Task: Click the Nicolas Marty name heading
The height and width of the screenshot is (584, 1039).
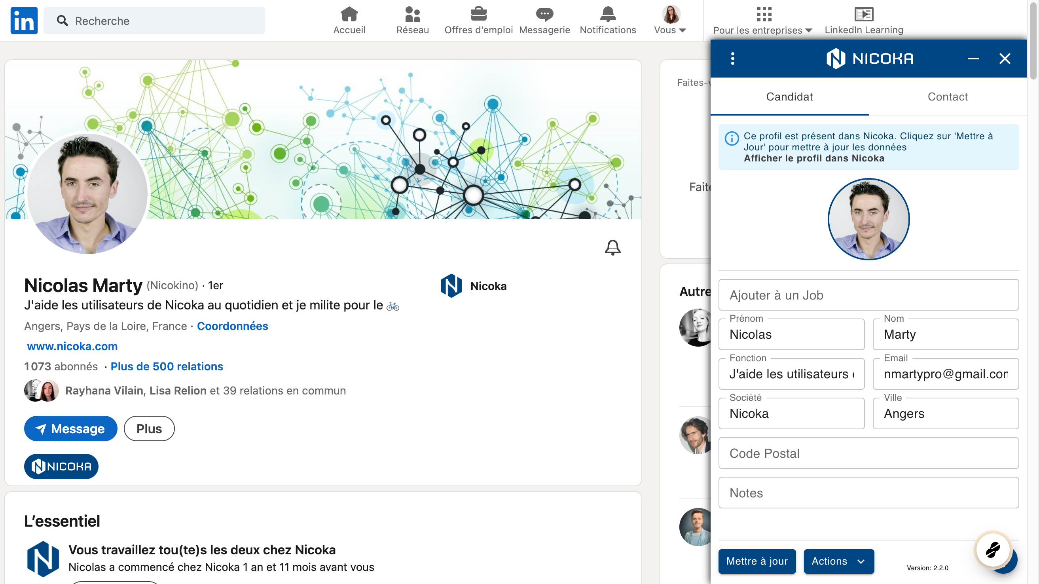Action: click(x=83, y=285)
